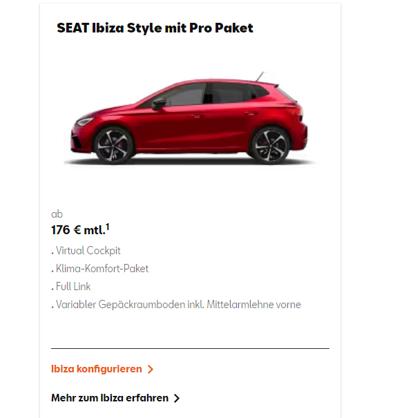
Task: Click the footnote 1 superscript after mtl.
Action: [x=108, y=227]
